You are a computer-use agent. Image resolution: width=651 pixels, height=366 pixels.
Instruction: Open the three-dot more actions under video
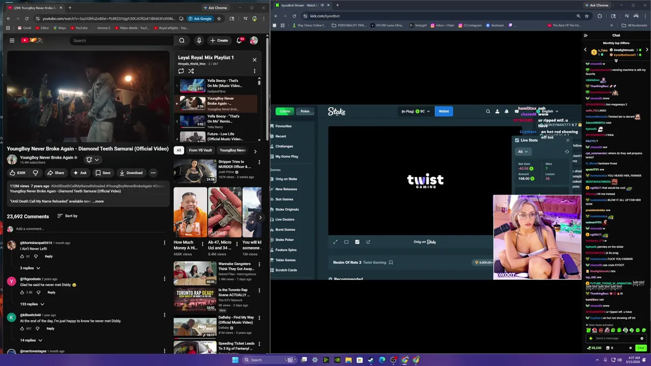coord(153,173)
